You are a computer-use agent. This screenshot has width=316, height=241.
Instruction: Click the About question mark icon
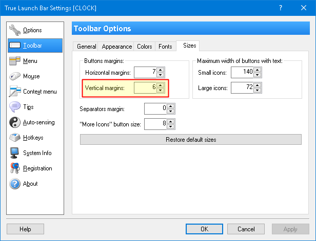tap(15, 184)
